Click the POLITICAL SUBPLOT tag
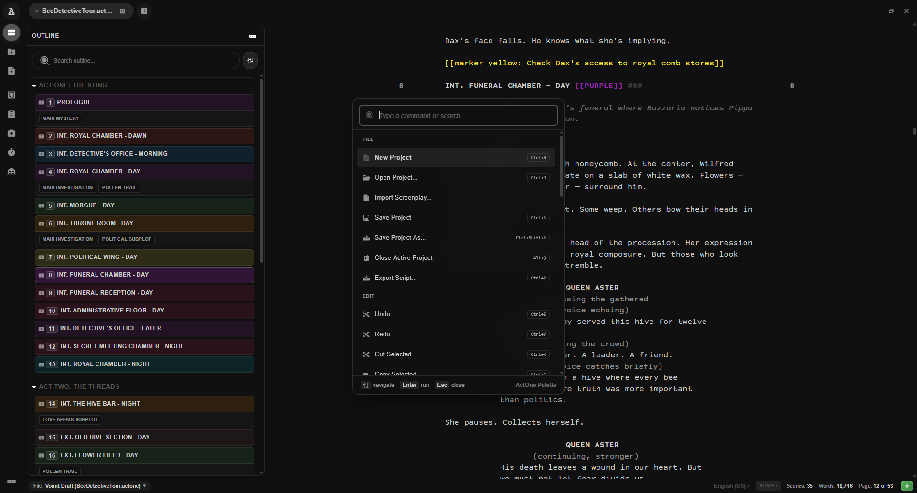917x493 pixels. pyautogui.click(x=127, y=239)
